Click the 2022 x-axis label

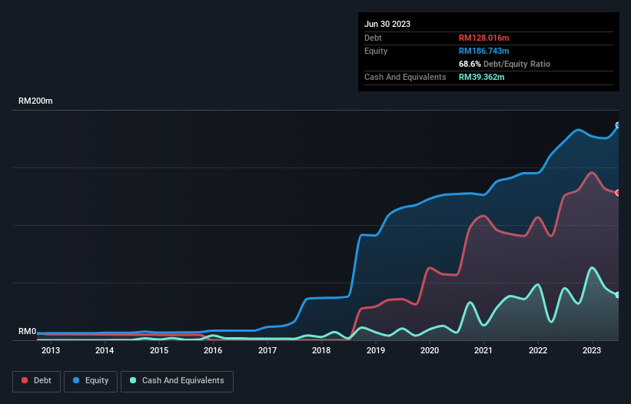point(538,350)
